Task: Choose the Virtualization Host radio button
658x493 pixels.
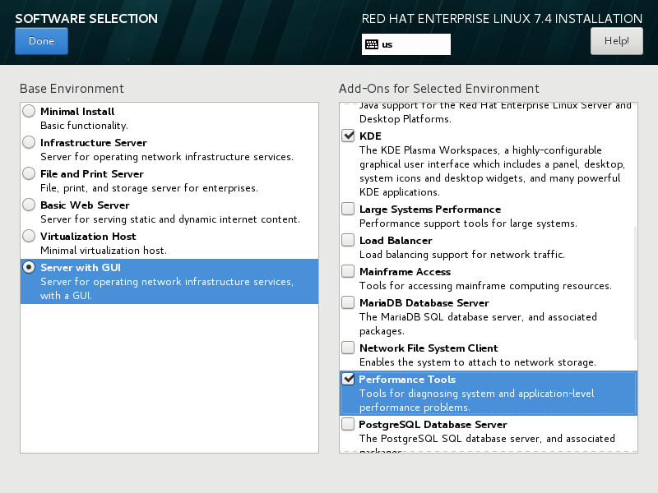Action: point(29,236)
